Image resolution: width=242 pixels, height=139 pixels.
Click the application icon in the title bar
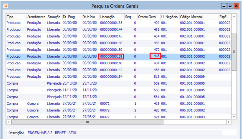5,6
